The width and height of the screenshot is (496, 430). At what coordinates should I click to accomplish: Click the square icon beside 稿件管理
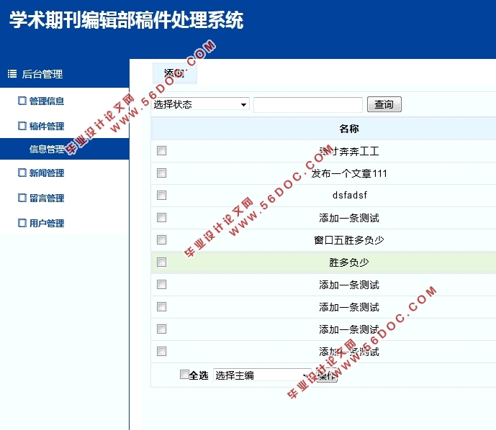click(x=22, y=126)
